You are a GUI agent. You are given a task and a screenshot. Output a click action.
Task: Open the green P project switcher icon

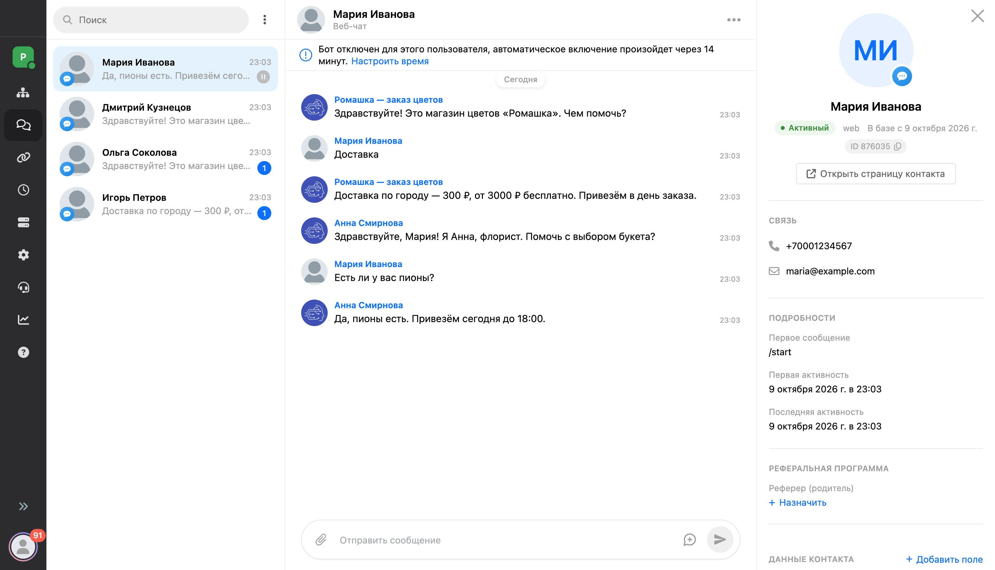(23, 57)
